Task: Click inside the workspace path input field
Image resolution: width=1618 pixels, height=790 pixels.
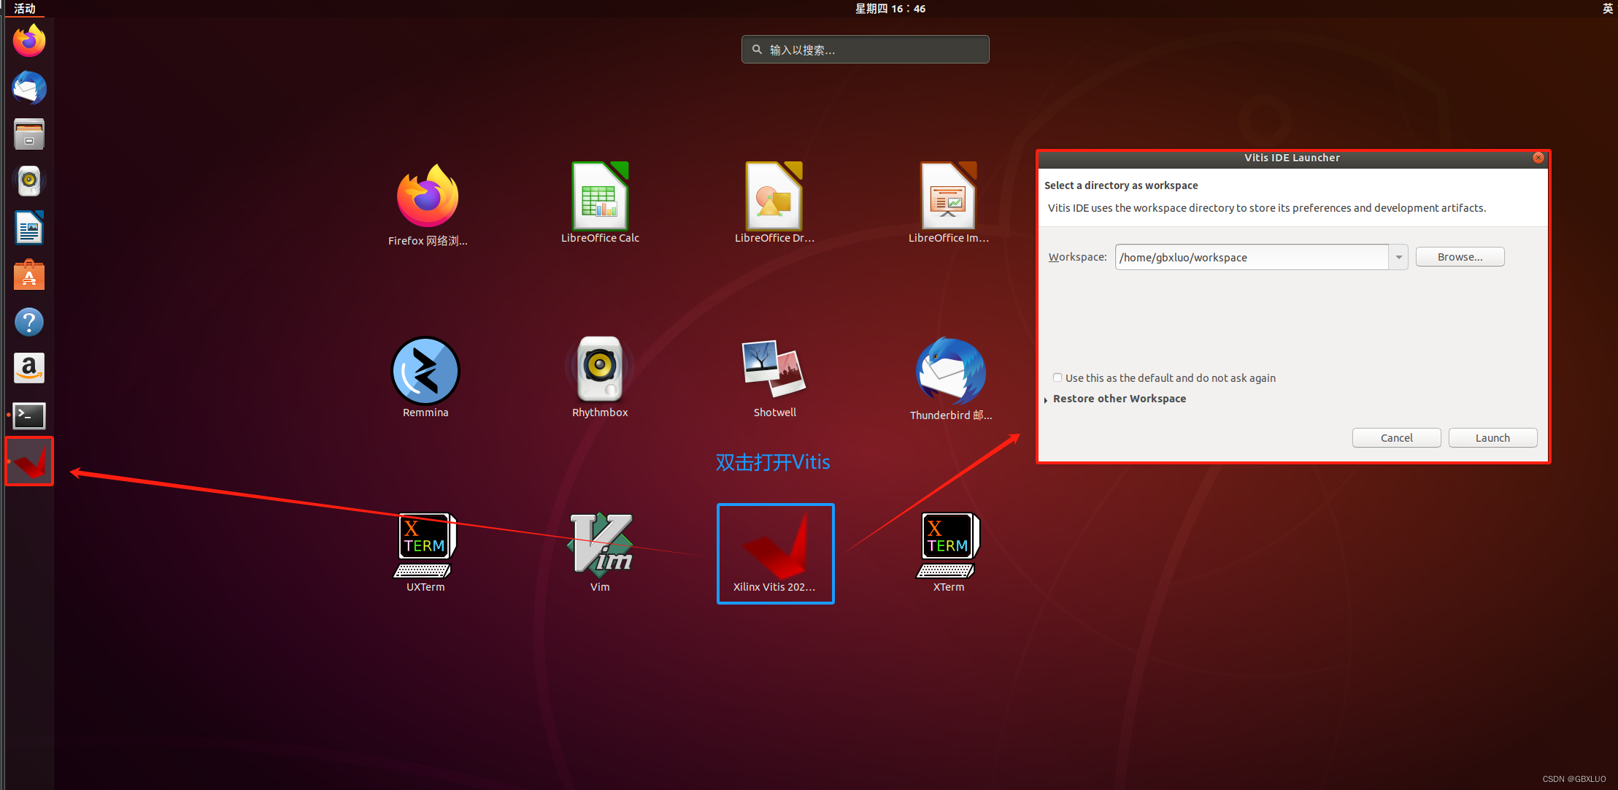Action: click(1249, 257)
